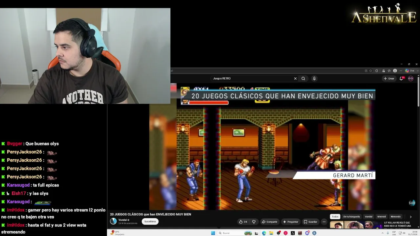
Task: Click the Preguntar button
Action: pyautogui.click(x=290, y=222)
